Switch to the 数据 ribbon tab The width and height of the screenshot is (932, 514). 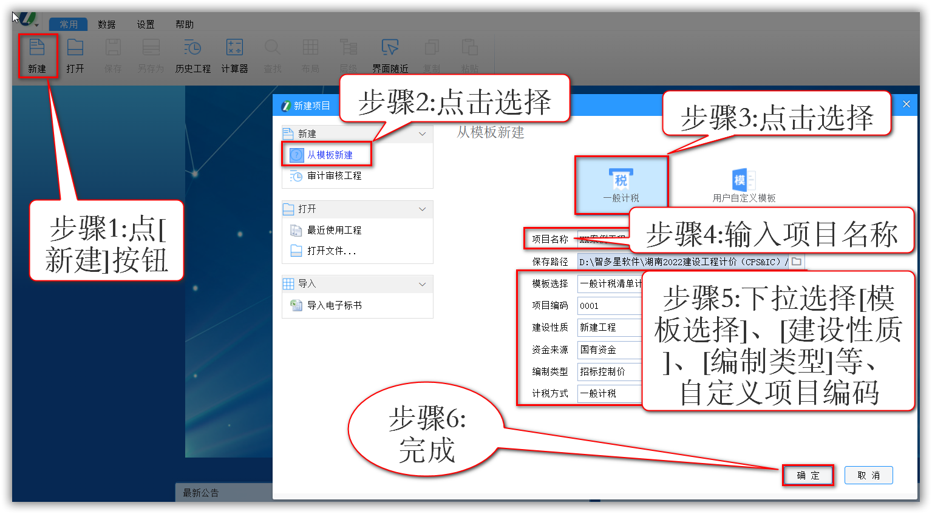click(106, 24)
